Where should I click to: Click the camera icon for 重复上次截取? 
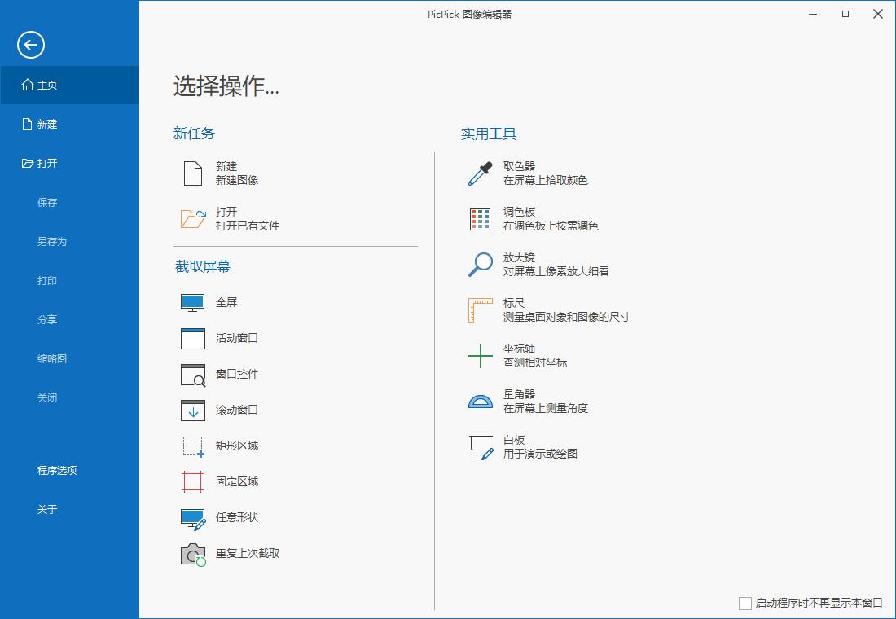pyautogui.click(x=193, y=555)
